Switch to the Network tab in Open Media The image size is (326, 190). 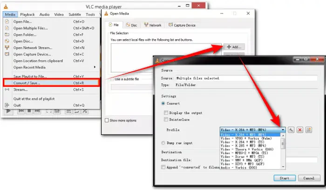point(153,25)
